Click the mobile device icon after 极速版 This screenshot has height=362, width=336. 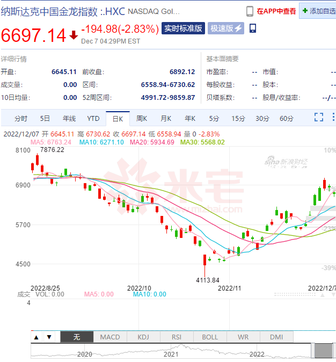coord(253,28)
